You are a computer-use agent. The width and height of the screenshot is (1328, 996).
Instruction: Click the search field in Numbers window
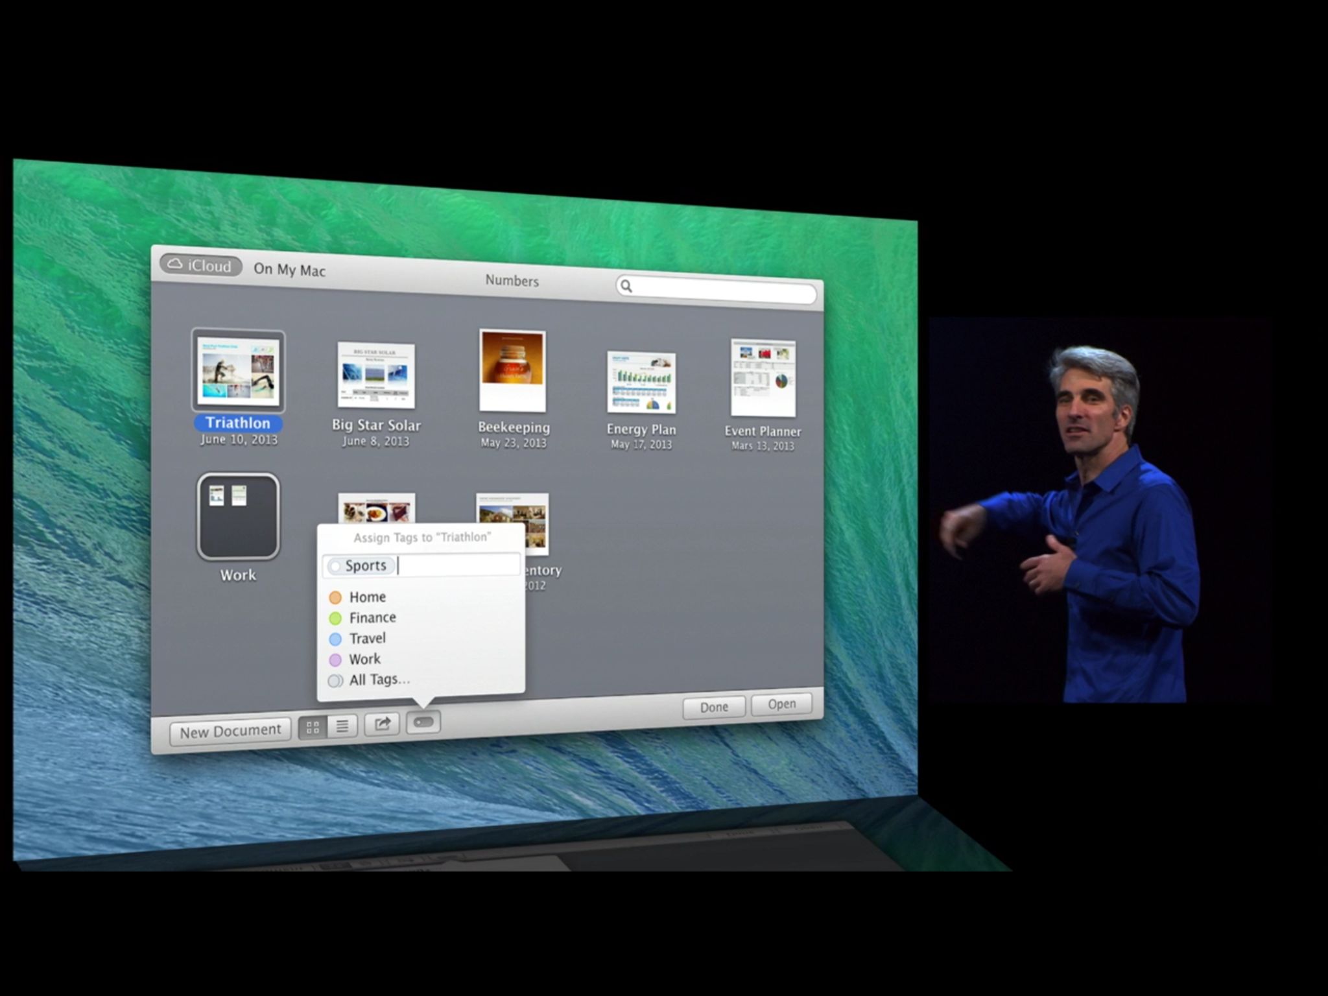tap(717, 289)
